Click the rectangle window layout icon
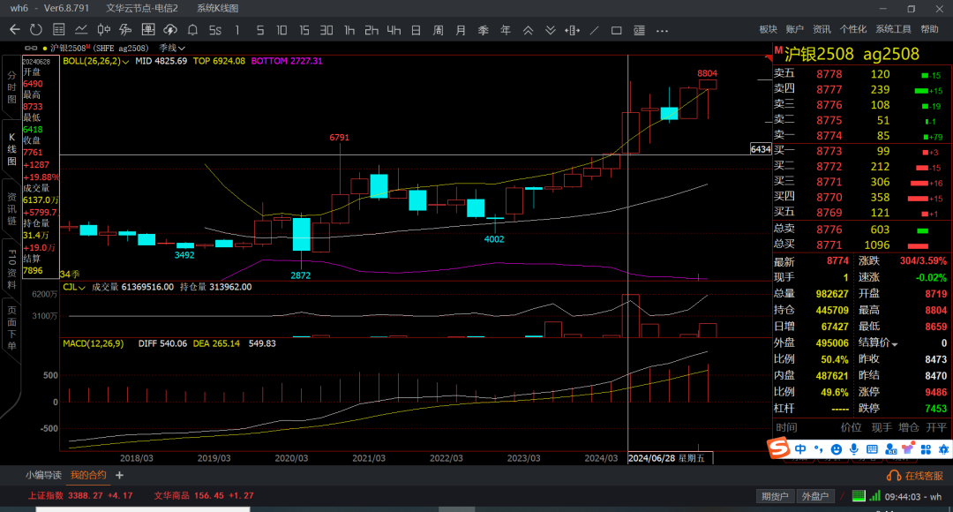This screenshot has width=953, height=512. point(616,30)
